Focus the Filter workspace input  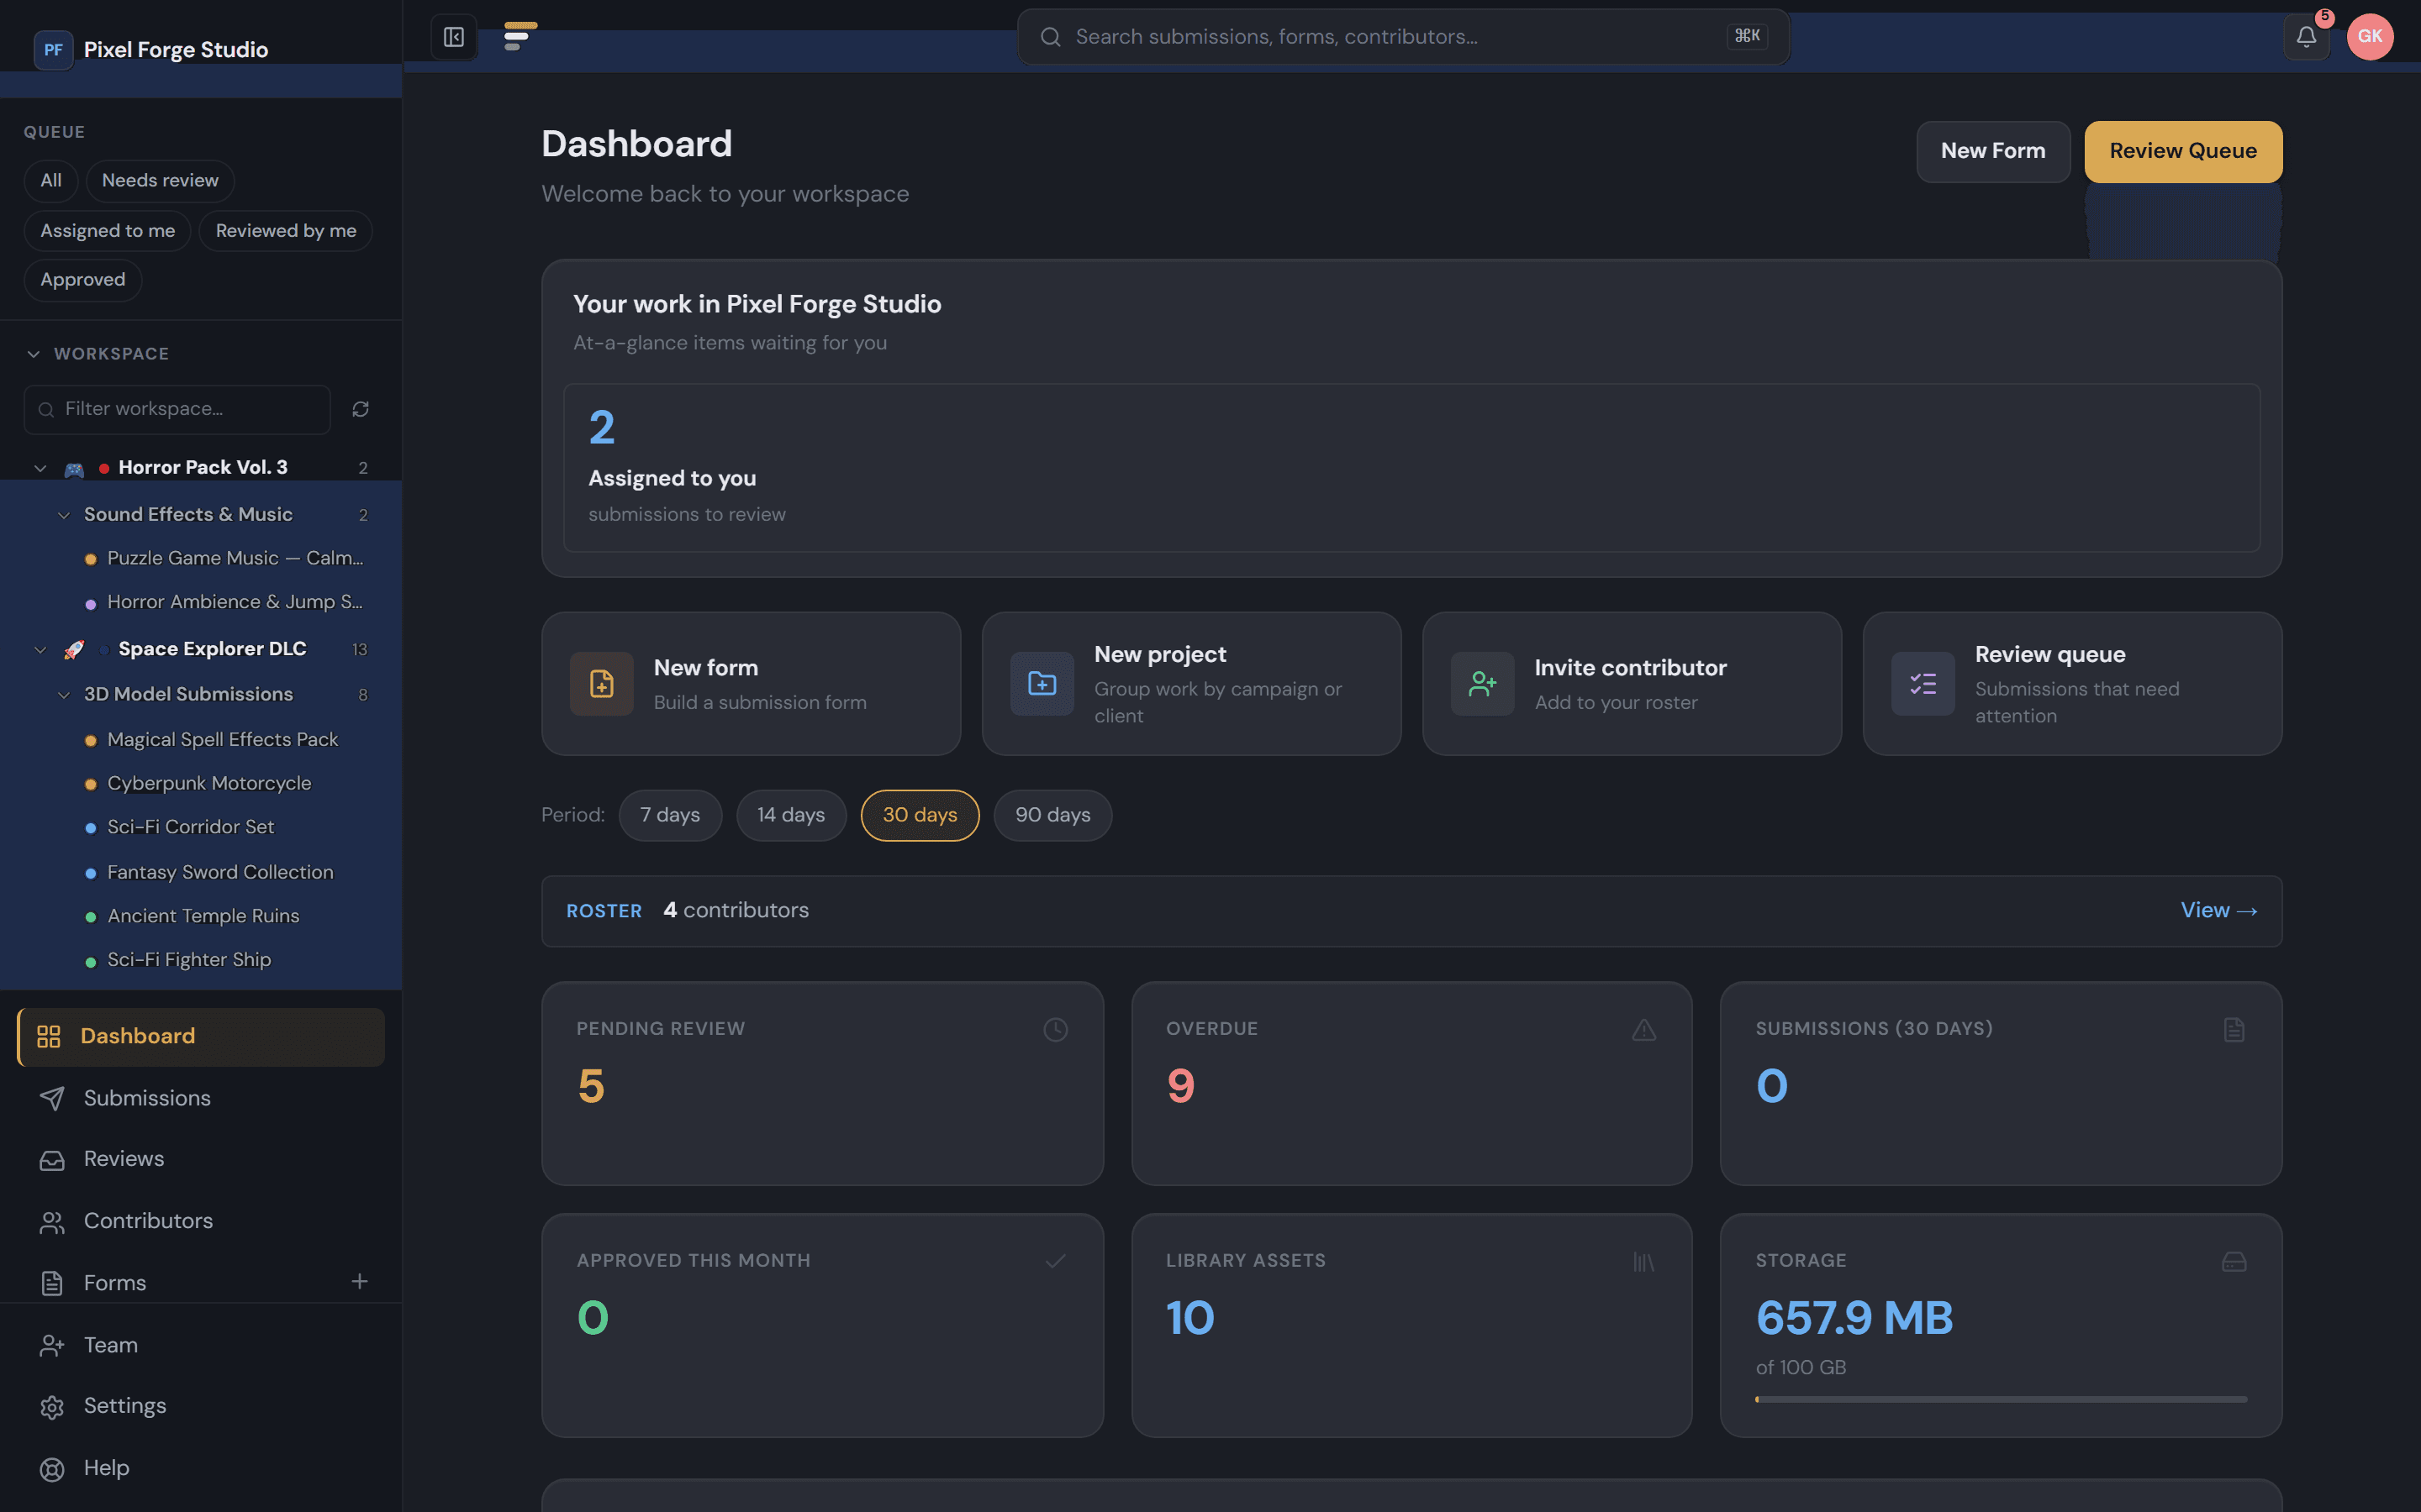coord(177,410)
